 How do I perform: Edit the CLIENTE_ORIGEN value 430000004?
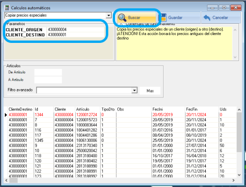(x=76, y=29)
